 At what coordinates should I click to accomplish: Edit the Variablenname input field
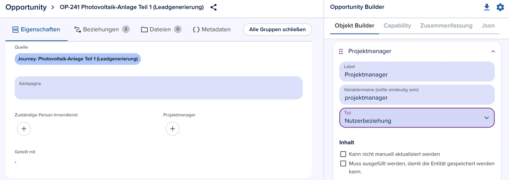[x=417, y=95]
